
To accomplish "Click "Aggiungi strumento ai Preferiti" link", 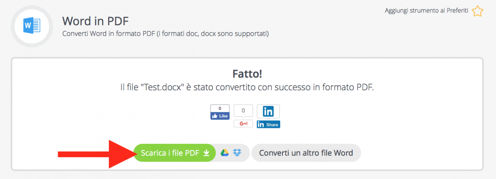I will [x=427, y=11].
